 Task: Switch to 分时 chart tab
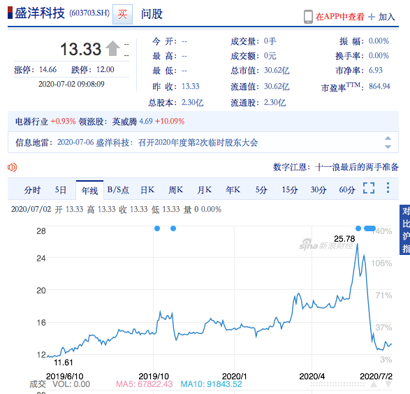coord(32,190)
